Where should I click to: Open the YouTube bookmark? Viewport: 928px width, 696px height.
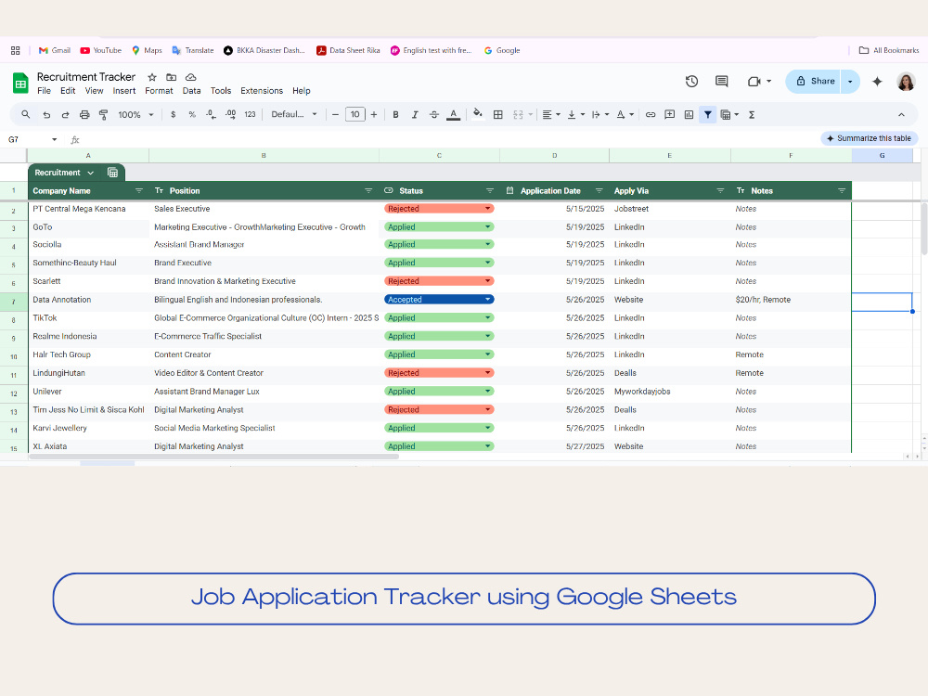[100, 50]
